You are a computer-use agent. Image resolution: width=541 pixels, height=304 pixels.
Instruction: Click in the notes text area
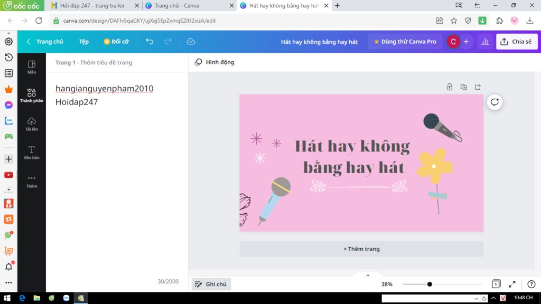pyautogui.click(x=117, y=173)
